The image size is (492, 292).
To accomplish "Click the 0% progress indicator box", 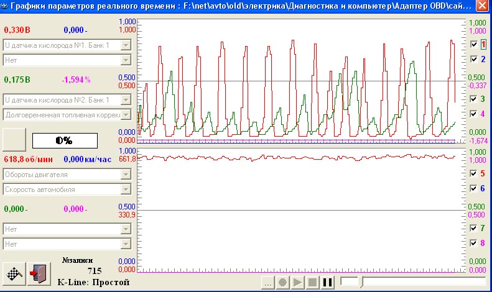I will [x=65, y=140].
